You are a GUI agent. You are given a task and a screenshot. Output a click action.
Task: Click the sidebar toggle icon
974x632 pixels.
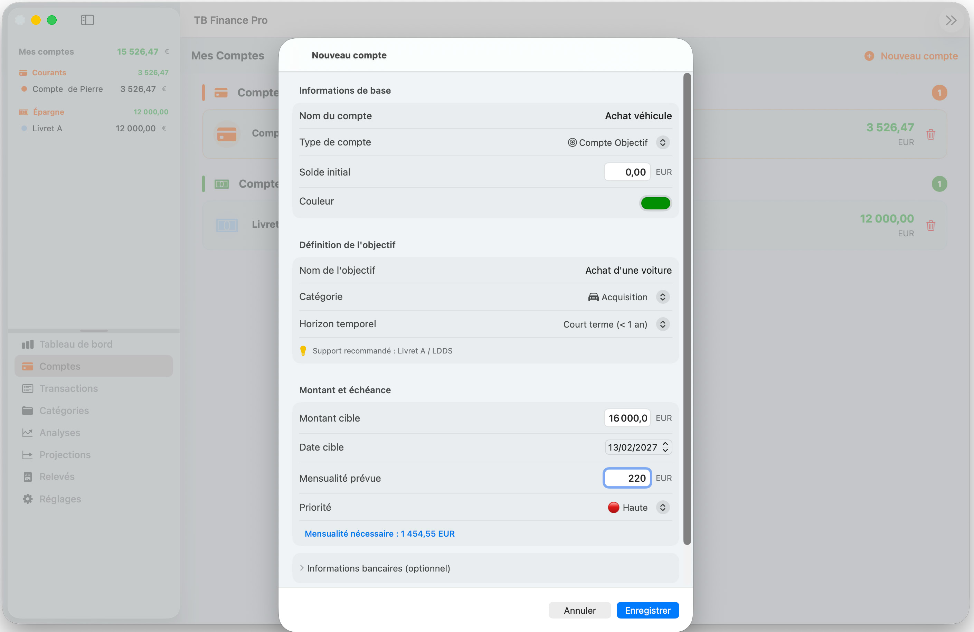click(87, 20)
